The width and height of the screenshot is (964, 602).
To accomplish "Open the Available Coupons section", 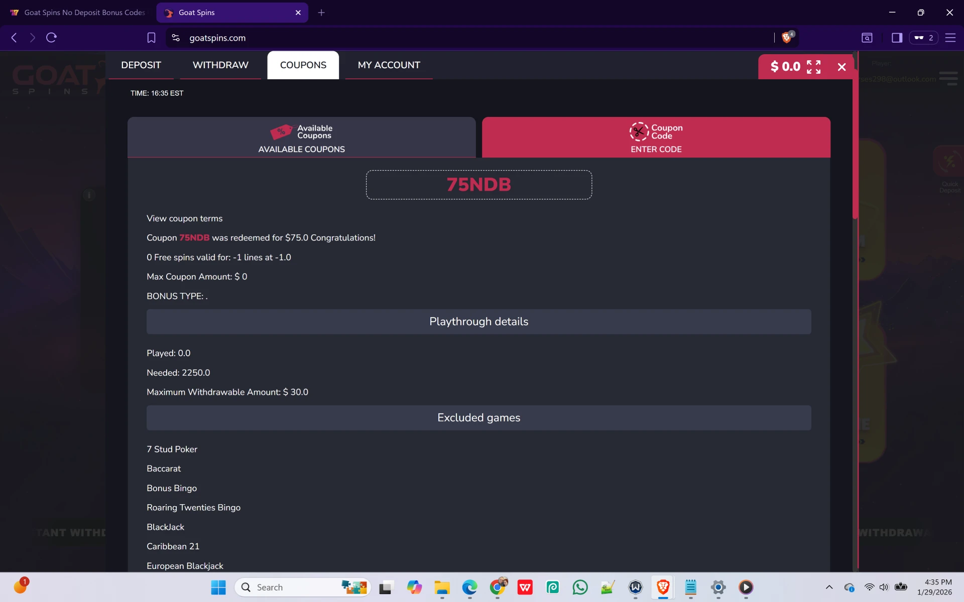I will pos(301,137).
